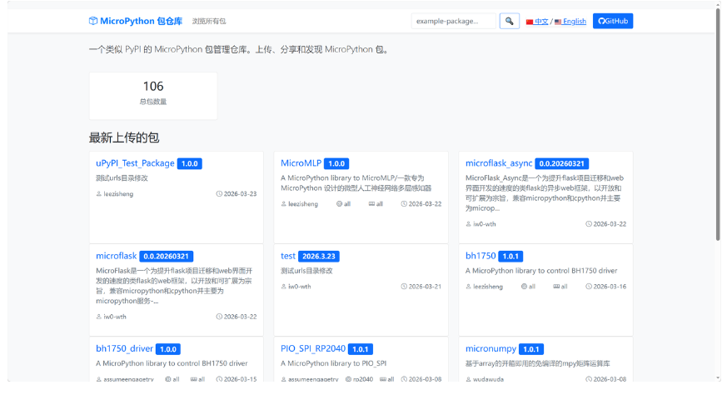Click the clock icon beside 2026-03-15
722x395 pixels.
tap(219, 379)
